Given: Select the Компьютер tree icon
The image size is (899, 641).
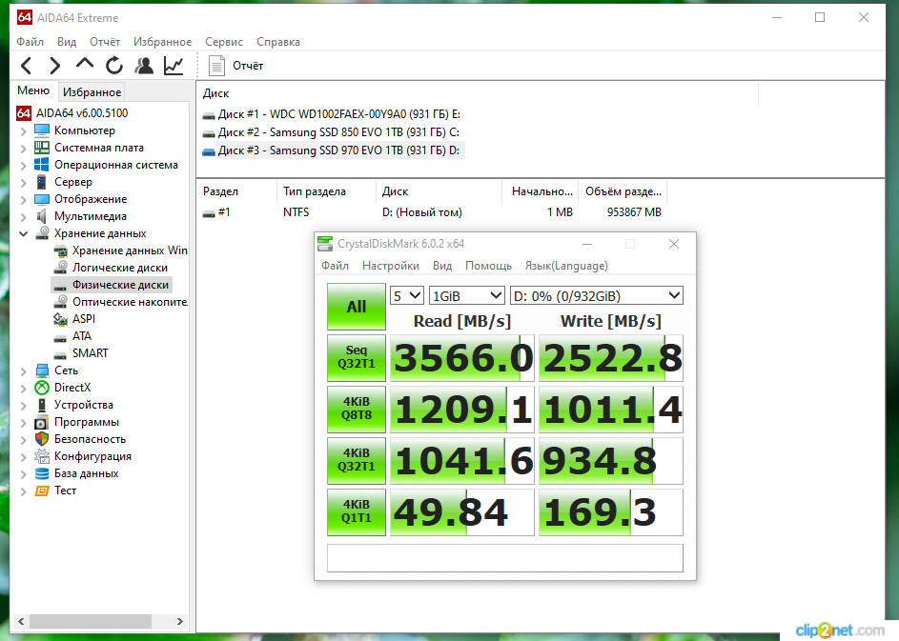Looking at the screenshot, I should (x=42, y=130).
